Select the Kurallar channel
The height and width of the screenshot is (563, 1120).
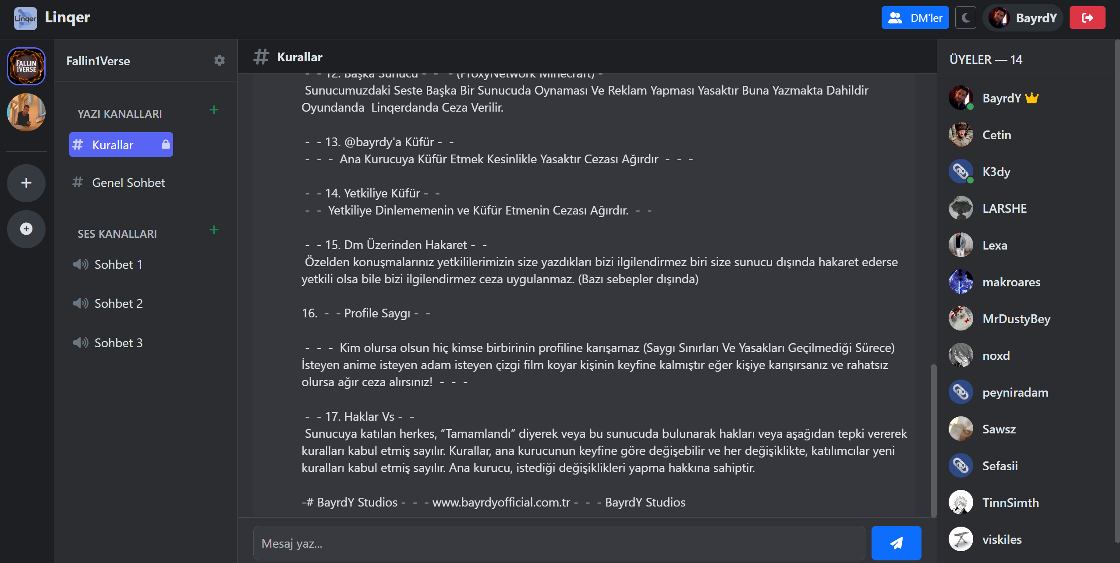121,145
